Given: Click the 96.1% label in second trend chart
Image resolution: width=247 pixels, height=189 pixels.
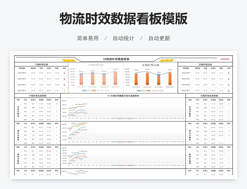Looking at the screenshot, I should pos(73,124).
